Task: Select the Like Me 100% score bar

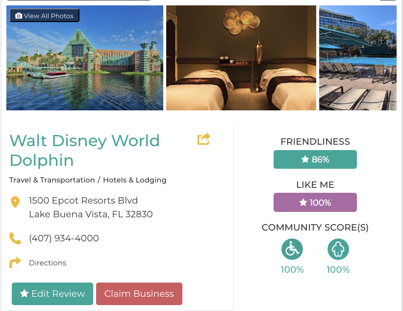Action: [x=315, y=203]
